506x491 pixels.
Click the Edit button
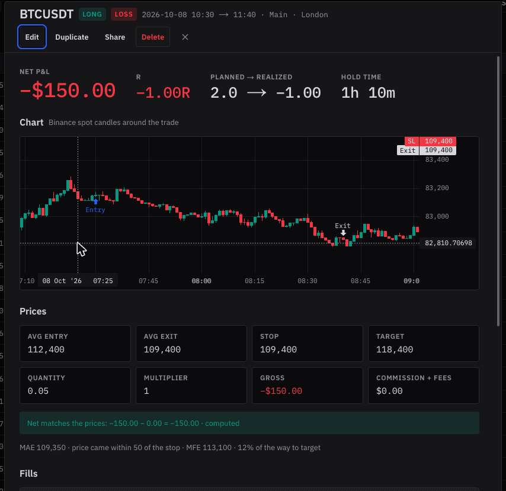pyautogui.click(x=32, y=37)
